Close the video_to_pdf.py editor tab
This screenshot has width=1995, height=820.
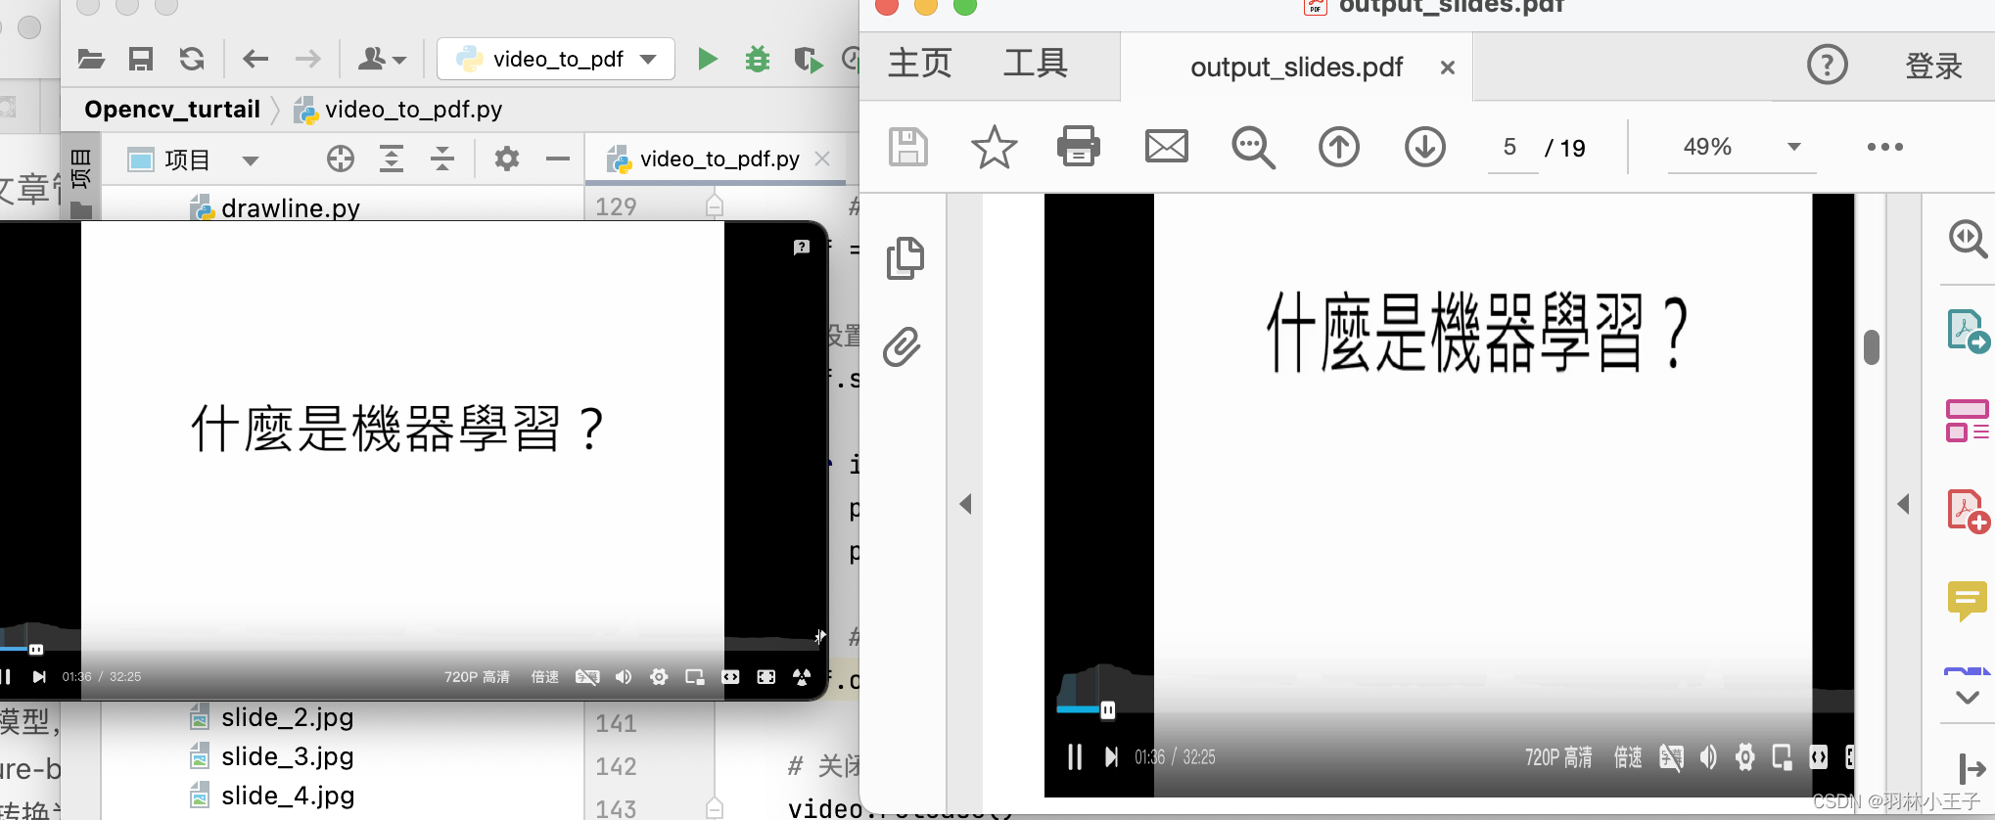click(822, 159)
